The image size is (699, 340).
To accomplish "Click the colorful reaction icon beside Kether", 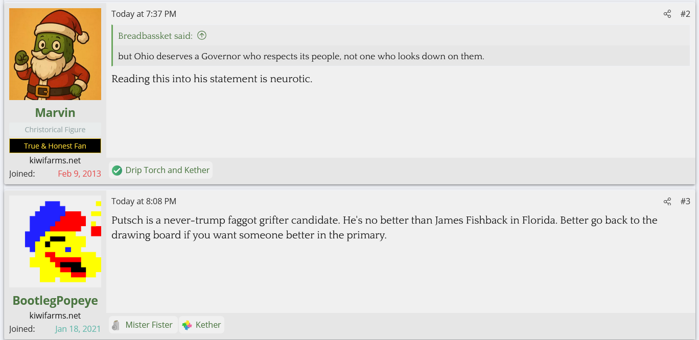I will point(187,325).
